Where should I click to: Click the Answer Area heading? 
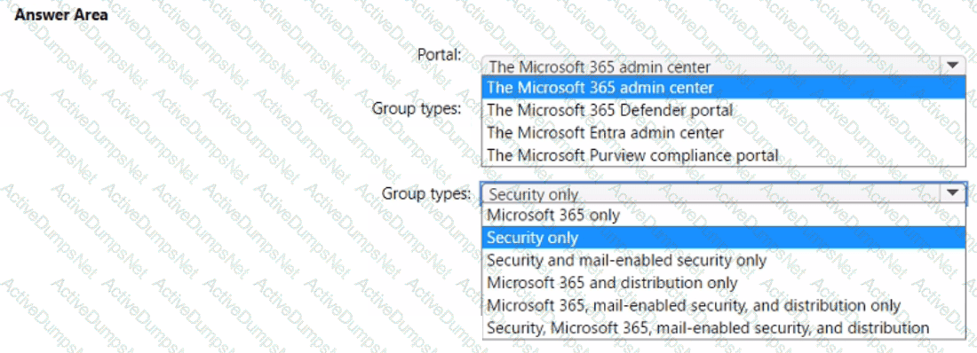click(60, 15)
